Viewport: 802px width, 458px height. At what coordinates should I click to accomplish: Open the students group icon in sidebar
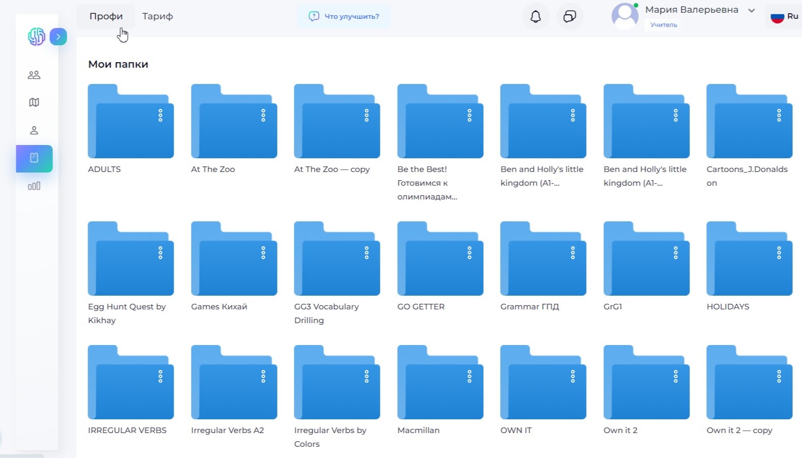(x=34, y=75)
